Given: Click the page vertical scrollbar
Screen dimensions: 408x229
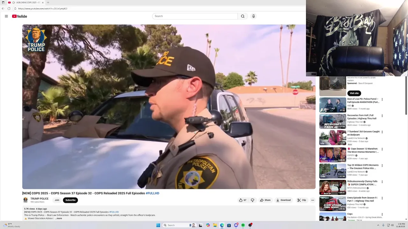Looking at the screenshot, I should coord(406,95).
